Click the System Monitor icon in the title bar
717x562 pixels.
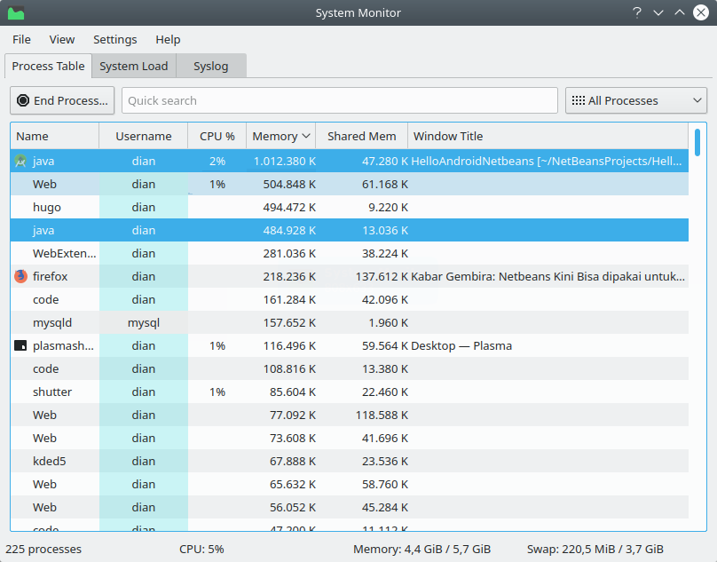click(x=18, y=12)
